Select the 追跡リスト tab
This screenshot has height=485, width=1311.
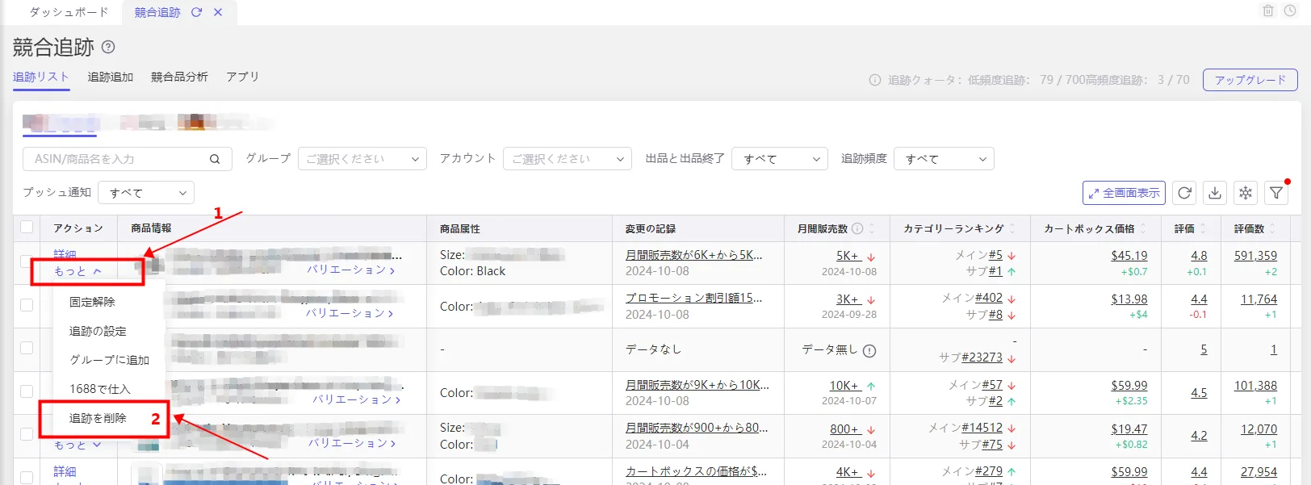click(x=41, y=77)
